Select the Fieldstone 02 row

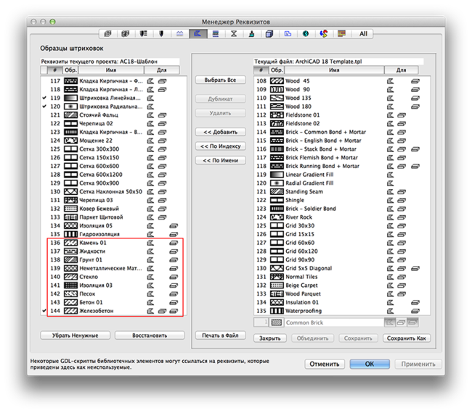click(x=342, y=124)
